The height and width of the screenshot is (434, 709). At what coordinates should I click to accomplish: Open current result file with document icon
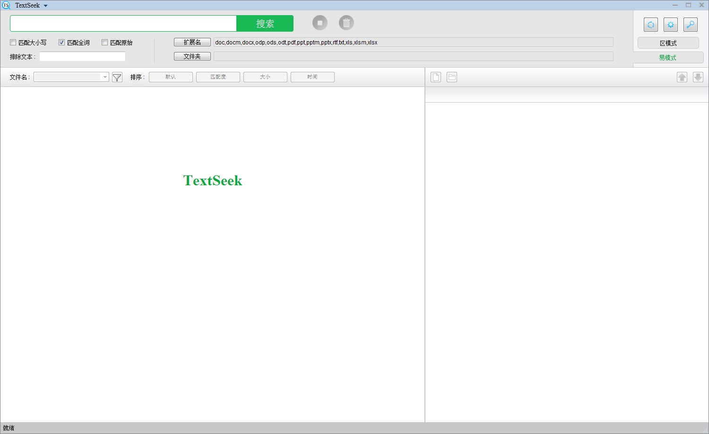point(435,77)
